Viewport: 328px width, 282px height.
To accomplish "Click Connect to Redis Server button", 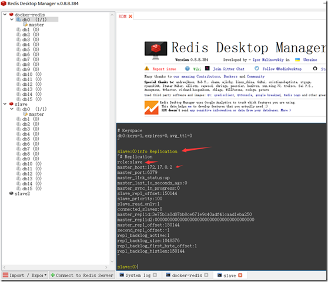I will (82, 276).
